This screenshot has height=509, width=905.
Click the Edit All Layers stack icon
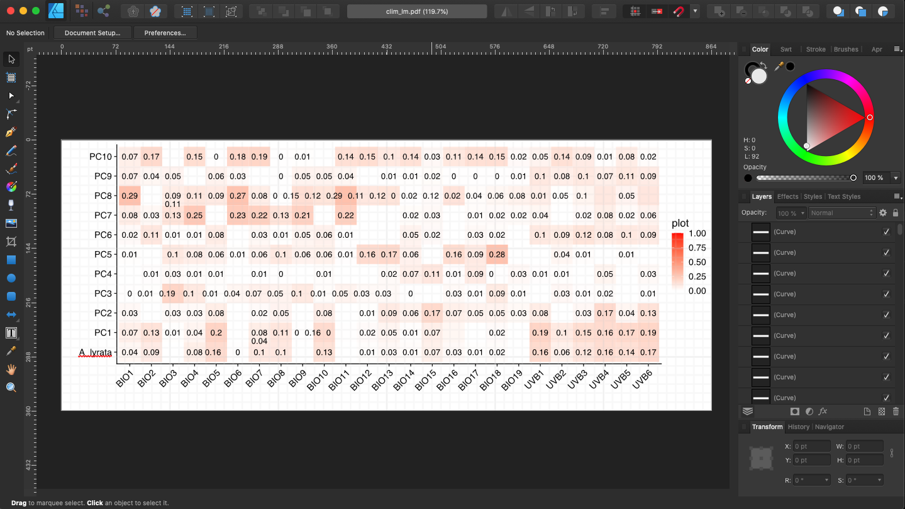pos(748,411)
